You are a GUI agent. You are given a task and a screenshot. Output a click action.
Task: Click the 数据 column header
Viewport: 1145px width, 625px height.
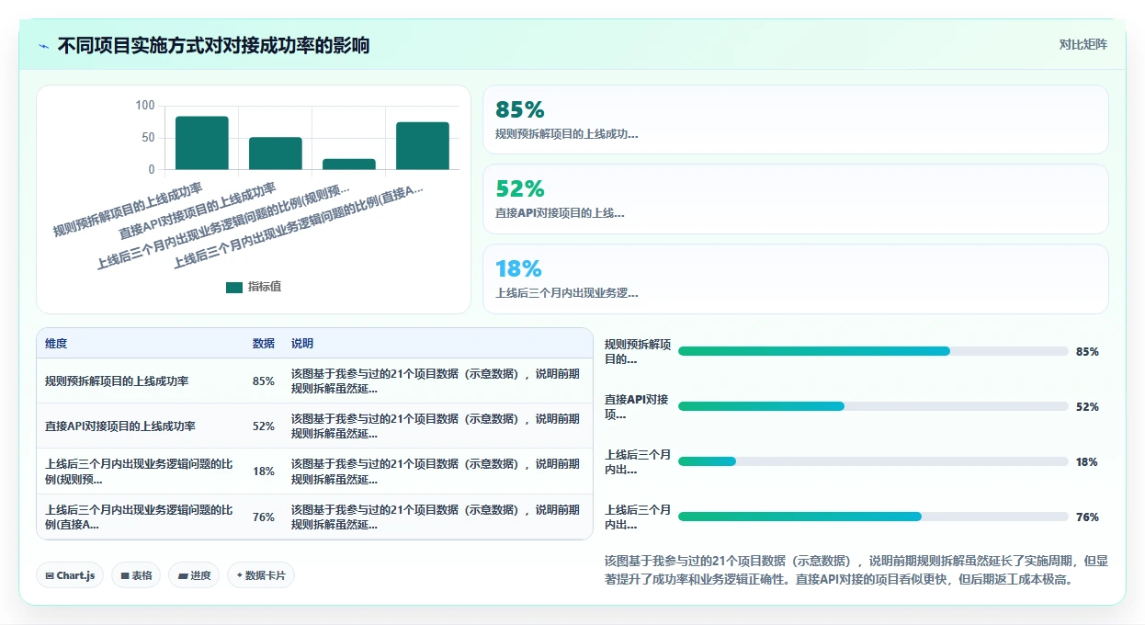pyautogui.click(x=264, y=344)
